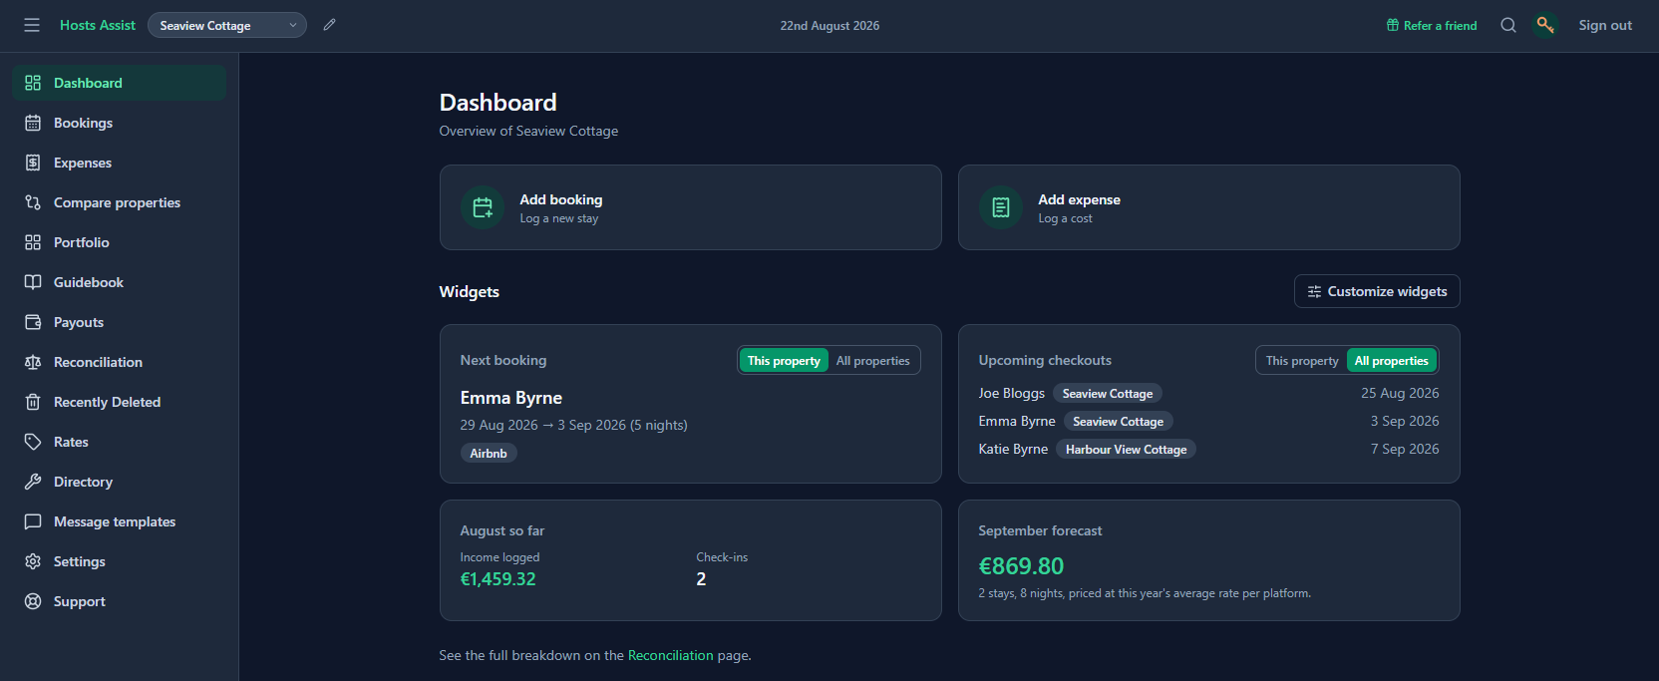1659x681 pixels.
Task: Click the key icon in the header
Action: point(1545,25)
